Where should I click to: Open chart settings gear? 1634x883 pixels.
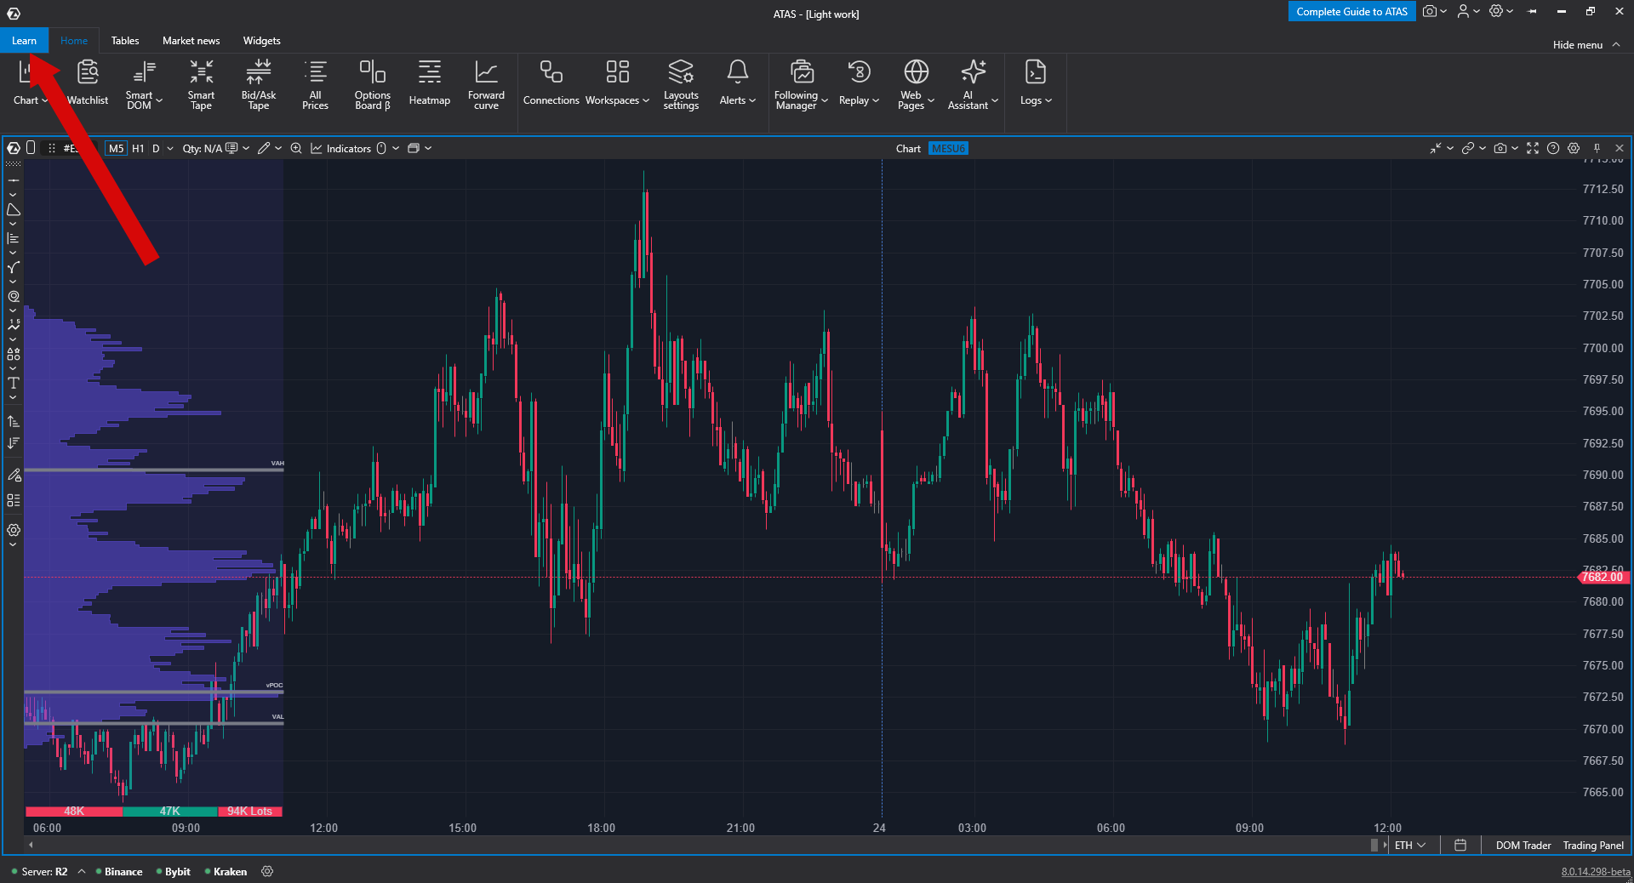(x=1574, y=148)
